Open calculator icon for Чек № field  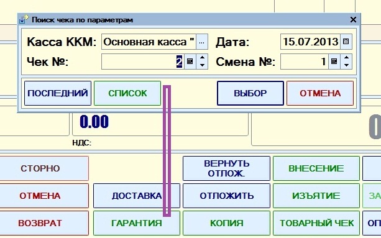tap(190, 62)
